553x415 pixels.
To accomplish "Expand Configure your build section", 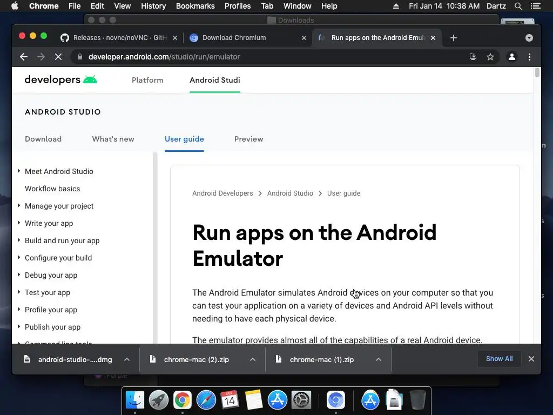I will click(x=19, y=258).
